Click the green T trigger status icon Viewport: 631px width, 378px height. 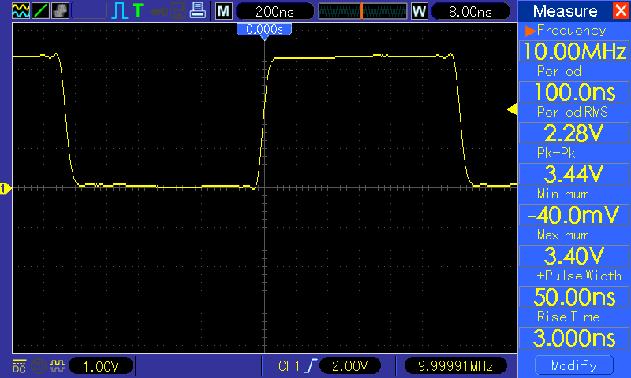pos(138,11)
